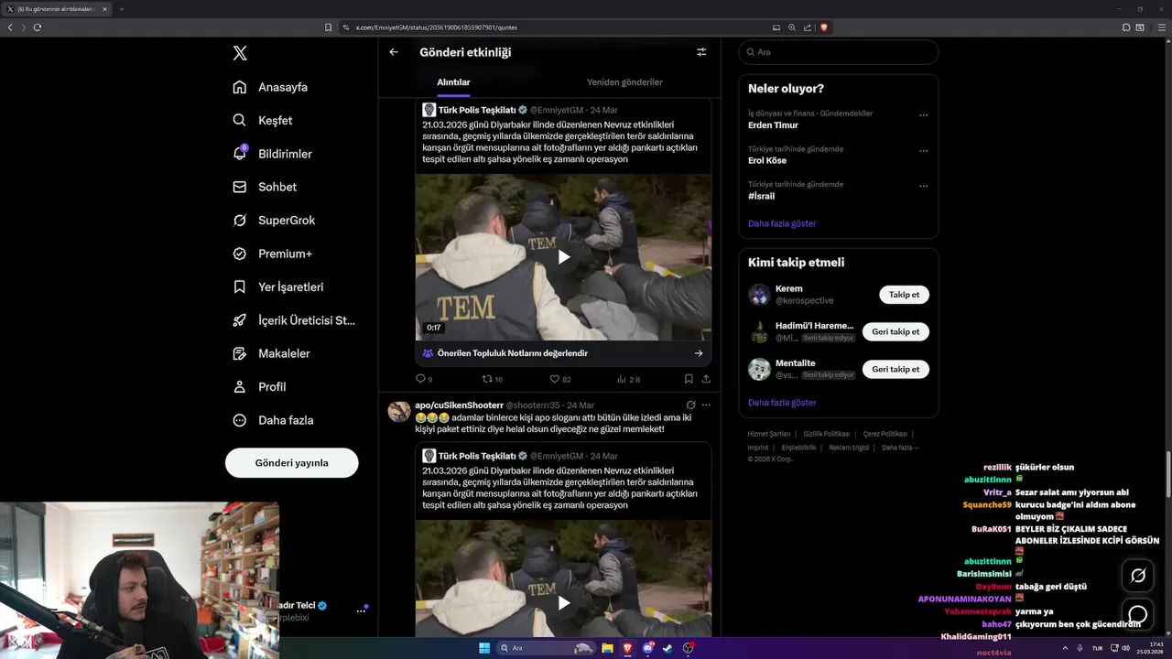Open the X logo home link
Screen dimensions: 1172x659
[x=240, y=53]
